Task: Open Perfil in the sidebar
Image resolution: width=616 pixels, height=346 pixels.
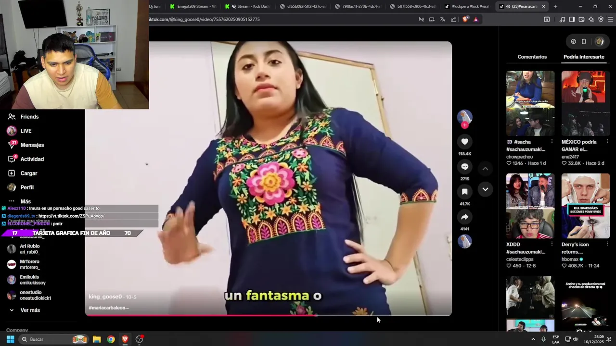Action: (x=27, y=187)
